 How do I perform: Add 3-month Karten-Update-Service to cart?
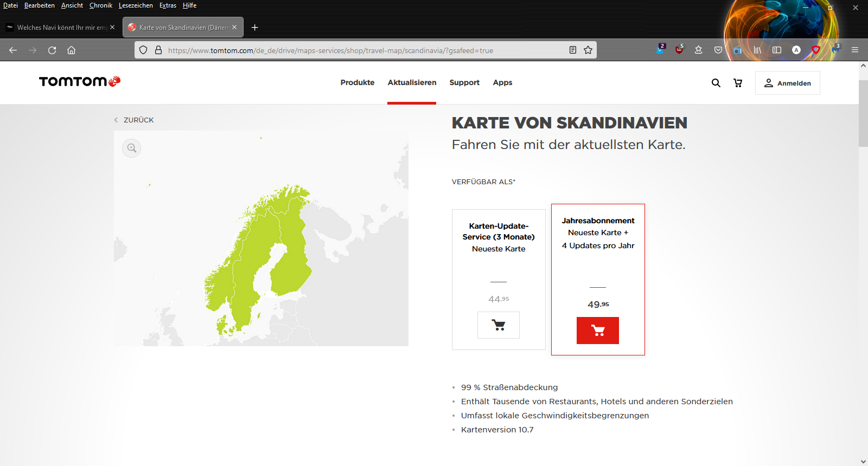(x=498, y=325)
